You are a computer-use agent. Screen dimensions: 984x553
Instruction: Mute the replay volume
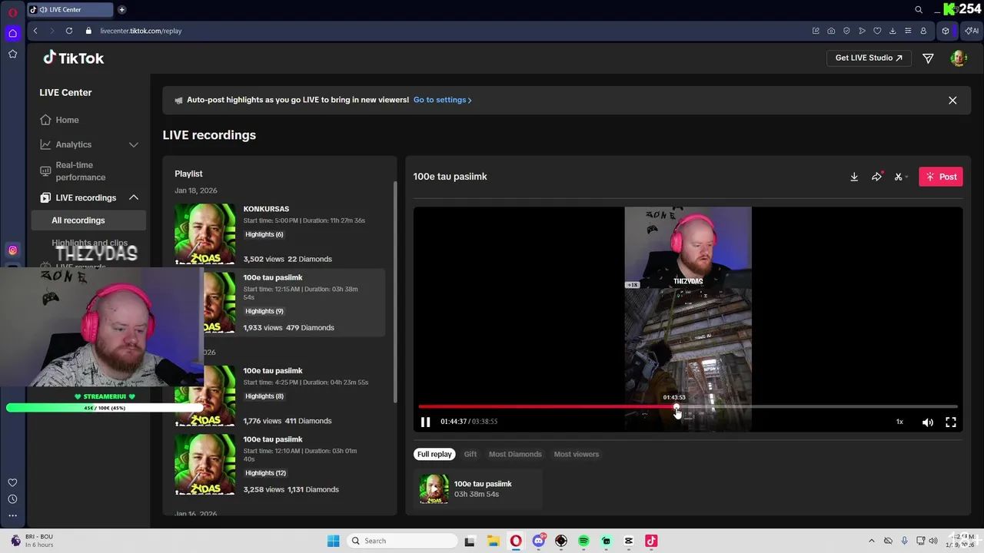click(x=928, y=422)
